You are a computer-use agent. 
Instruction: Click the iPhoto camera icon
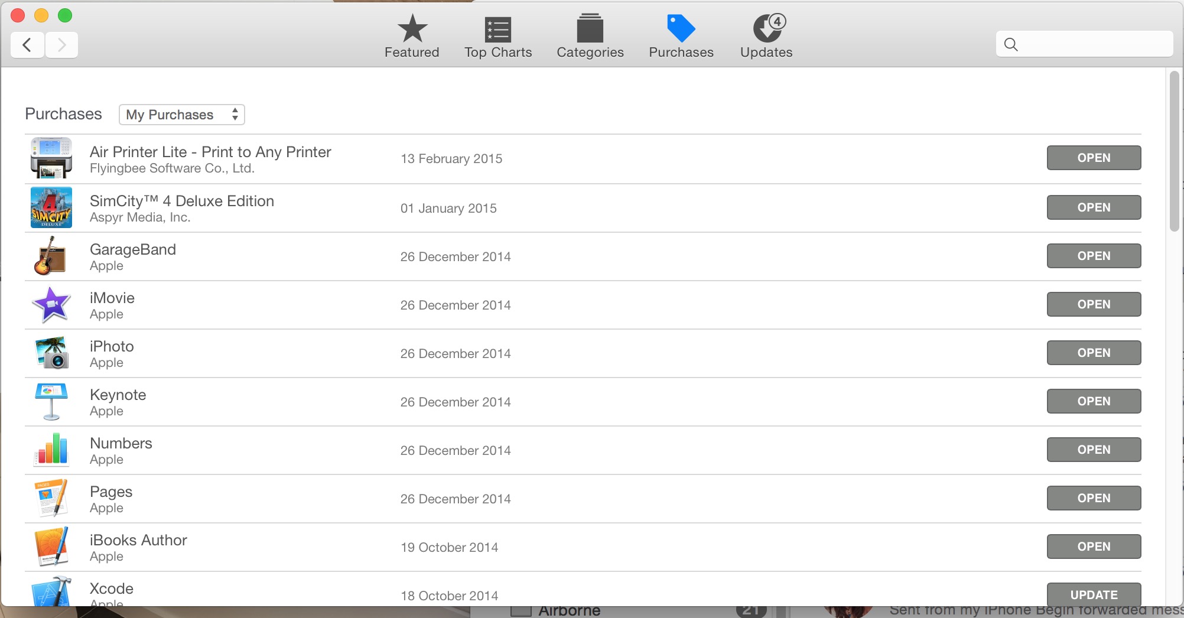tap(51, 353)
